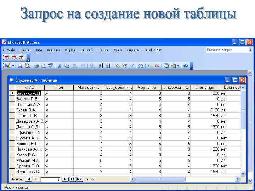Click the View mode toolbar icon
This screenshot has height=191, width=255.
coord(8,66)
